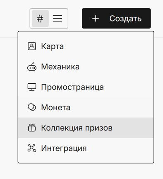This screenshot has width=163, height=179.
Task: Click the person-card icon next to Карта
Action: pos(32,46)
